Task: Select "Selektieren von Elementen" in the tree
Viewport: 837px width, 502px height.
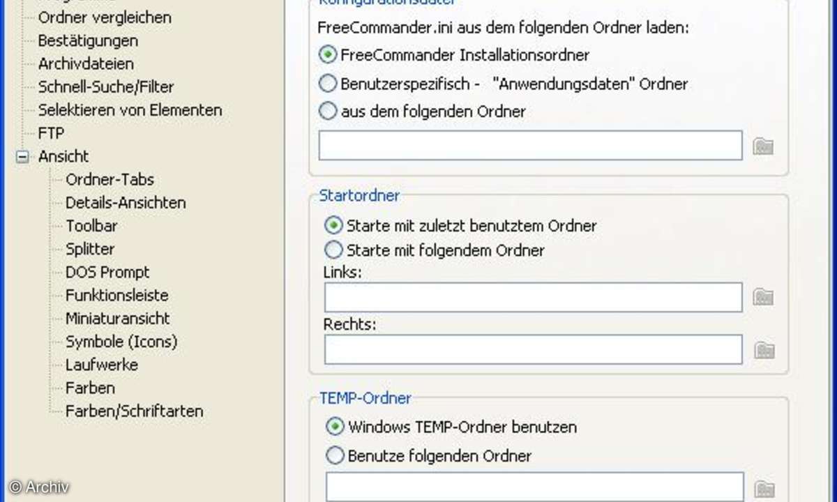Action: click(130, 109)
